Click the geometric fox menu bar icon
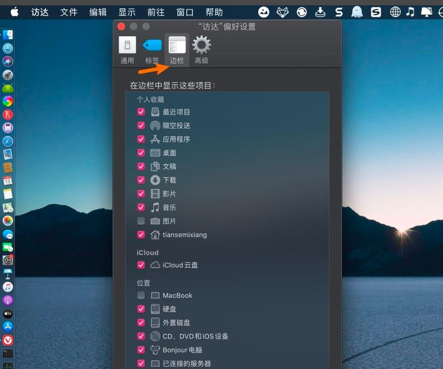This screenshot has width=443, height=369. 283,12
